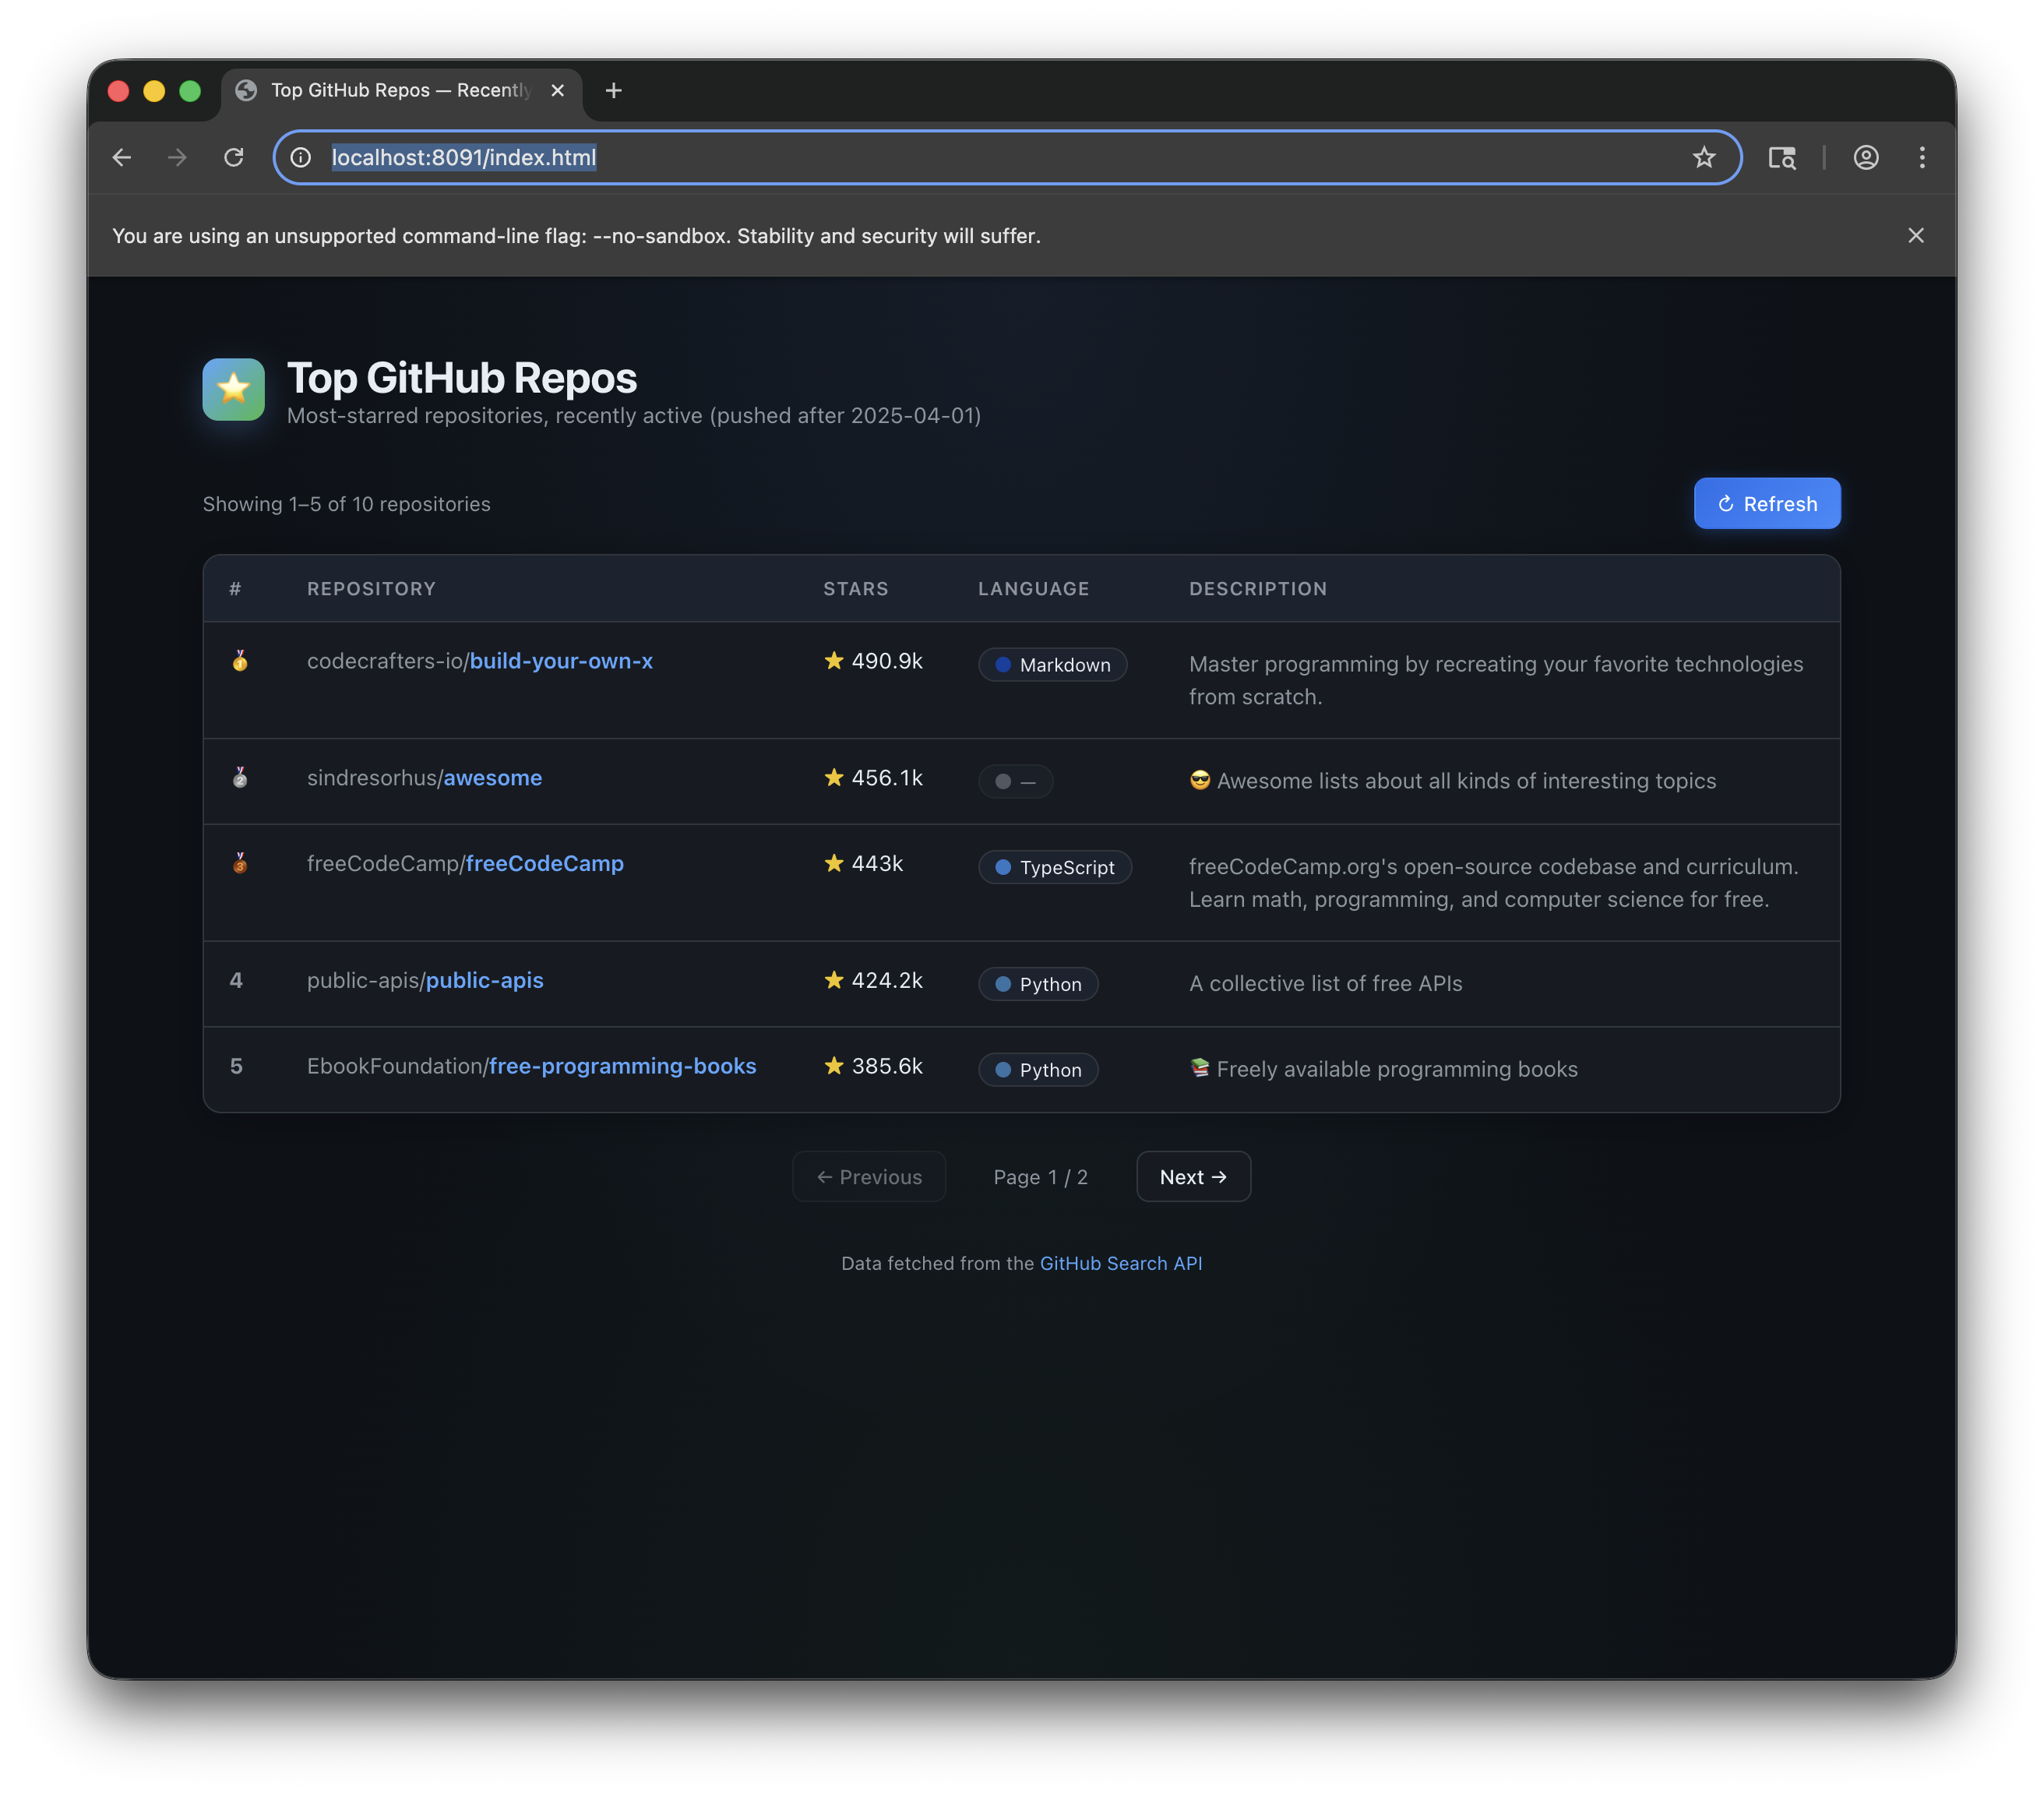The image size is (2044, 1795).
Task: Open the GitHub Search API link
Action: [1120, 1263]
